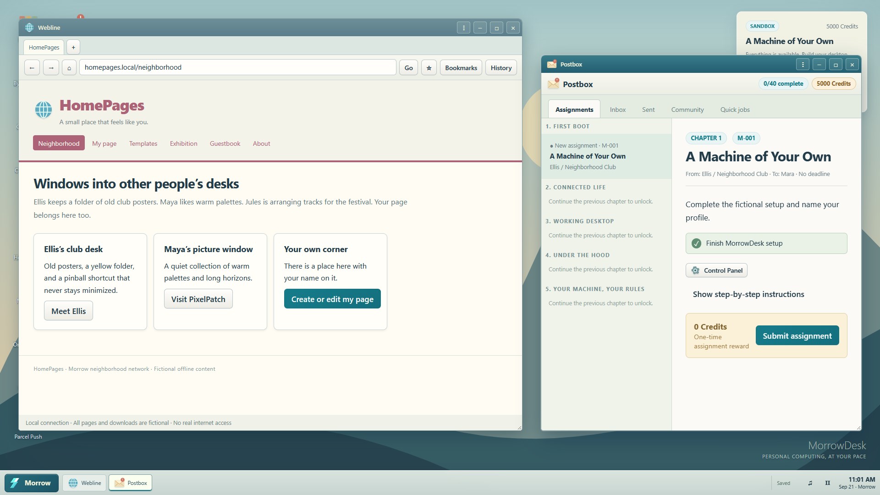Open the Postbox window options menu
Screen dimensions: 880x495
[x=803, y=65]
